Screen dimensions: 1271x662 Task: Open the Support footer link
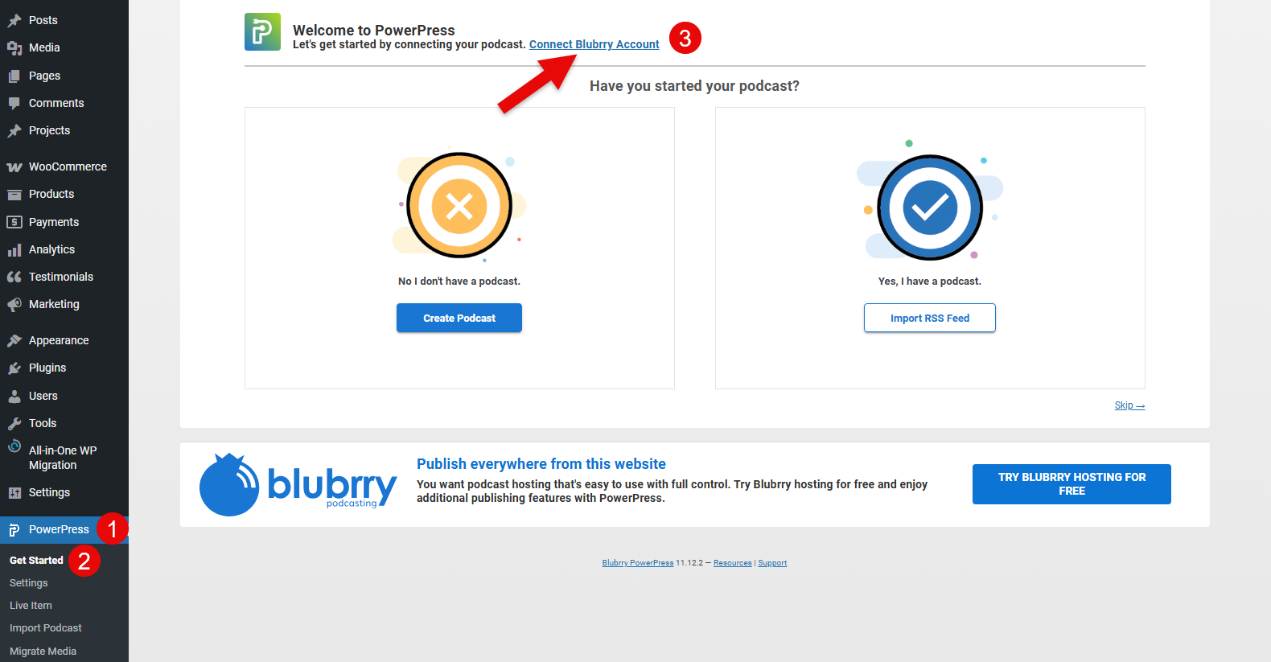click(x=772, y=563)
